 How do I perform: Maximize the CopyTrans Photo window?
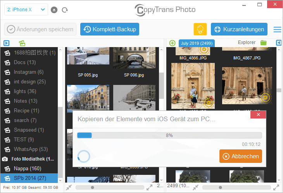pos(259,5)
